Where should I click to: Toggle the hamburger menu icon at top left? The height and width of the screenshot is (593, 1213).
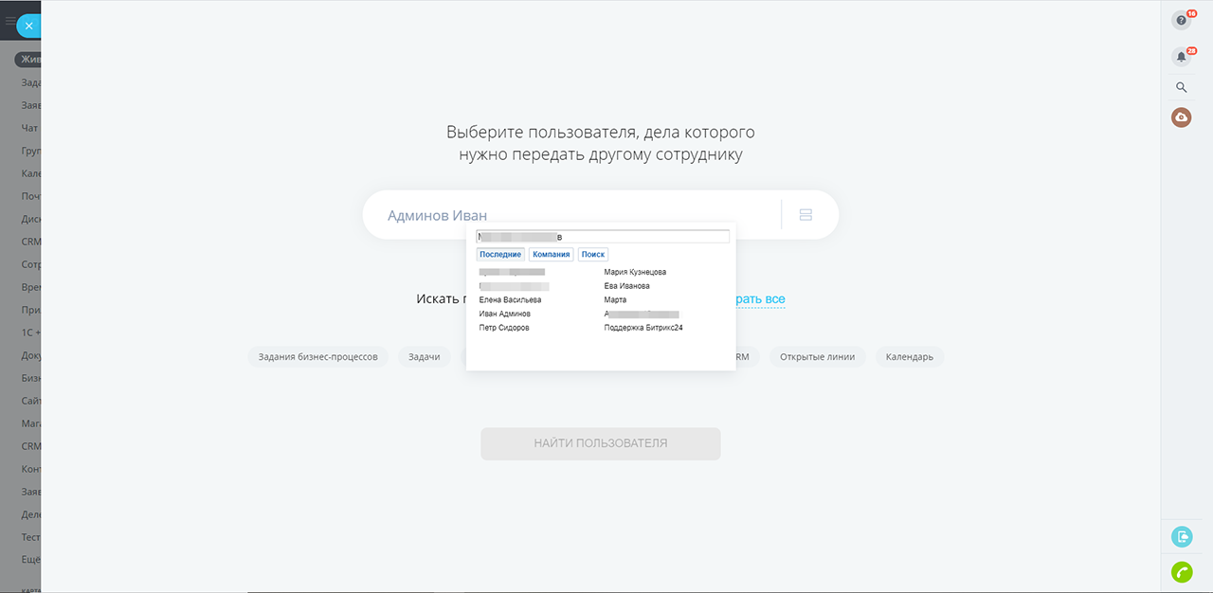[x=10, y=21]
